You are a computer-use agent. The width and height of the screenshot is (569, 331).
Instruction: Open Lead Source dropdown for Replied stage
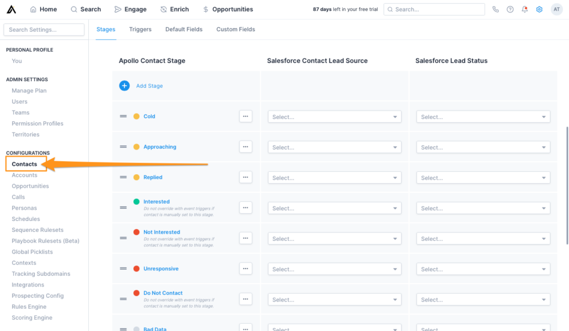coord(335,177)
